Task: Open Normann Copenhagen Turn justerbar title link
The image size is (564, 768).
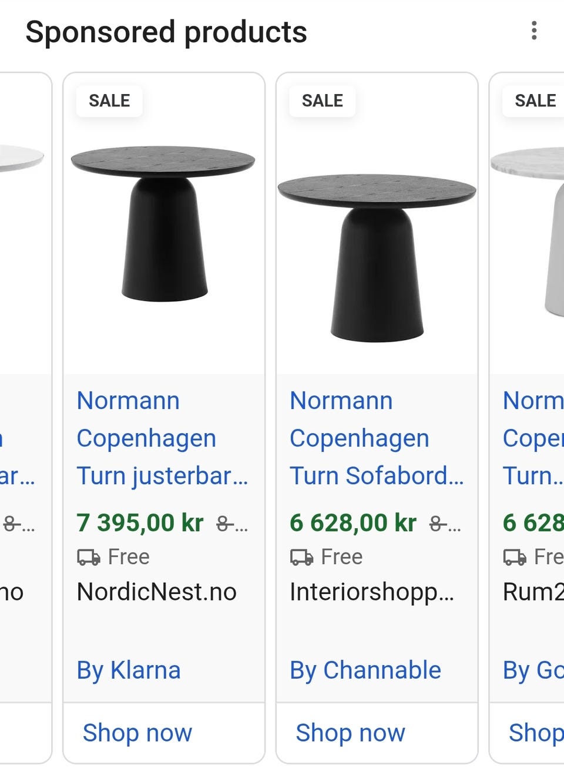Action: [x=162, y=438]
